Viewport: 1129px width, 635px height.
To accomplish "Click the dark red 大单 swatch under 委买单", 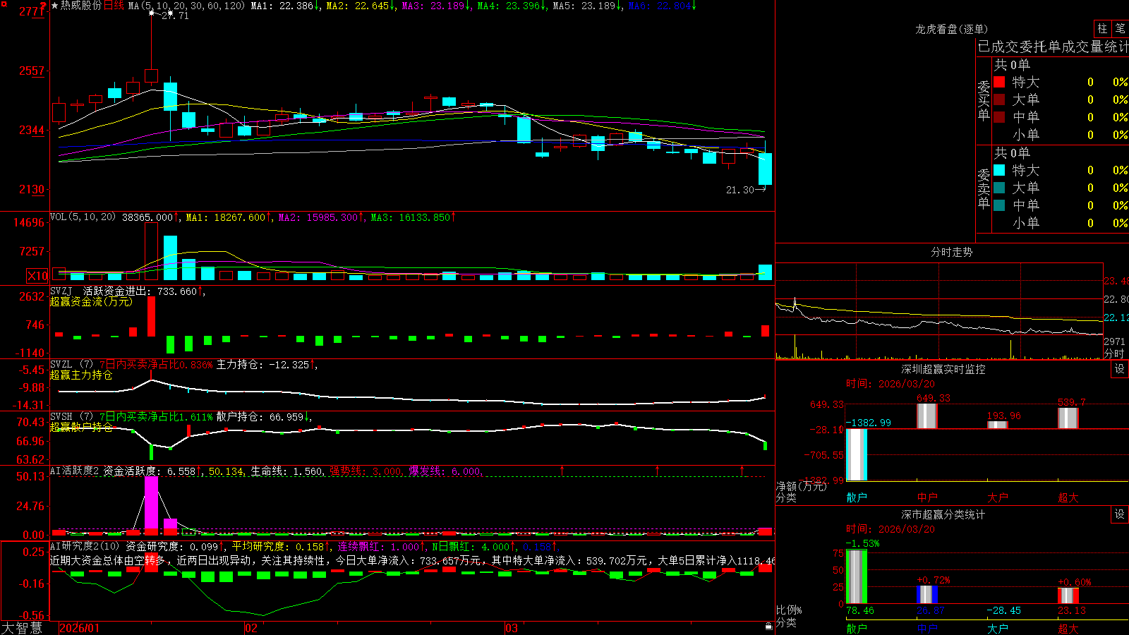I will coord(999,99).
